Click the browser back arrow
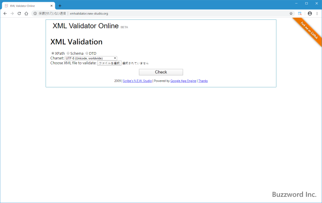 tap(5, 13)
